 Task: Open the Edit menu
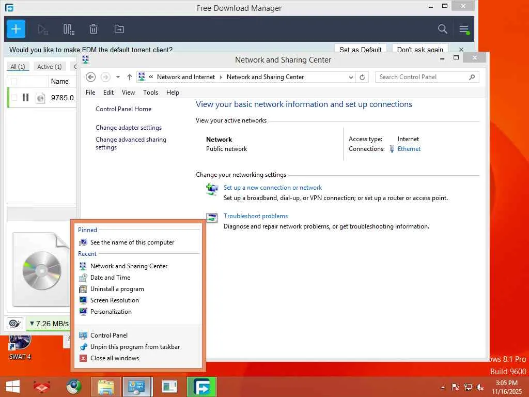108,93
